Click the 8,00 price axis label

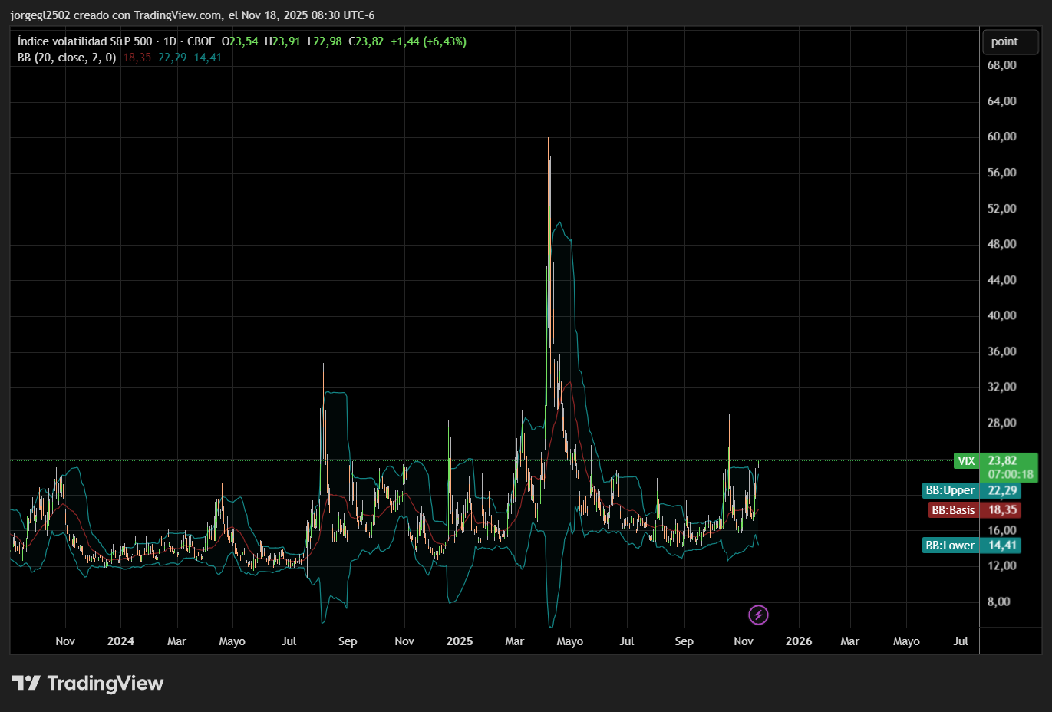click(998, 602)
